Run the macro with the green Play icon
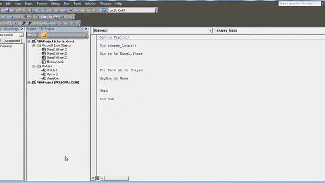This screenshot has width=325, height=183. (53, 10)
